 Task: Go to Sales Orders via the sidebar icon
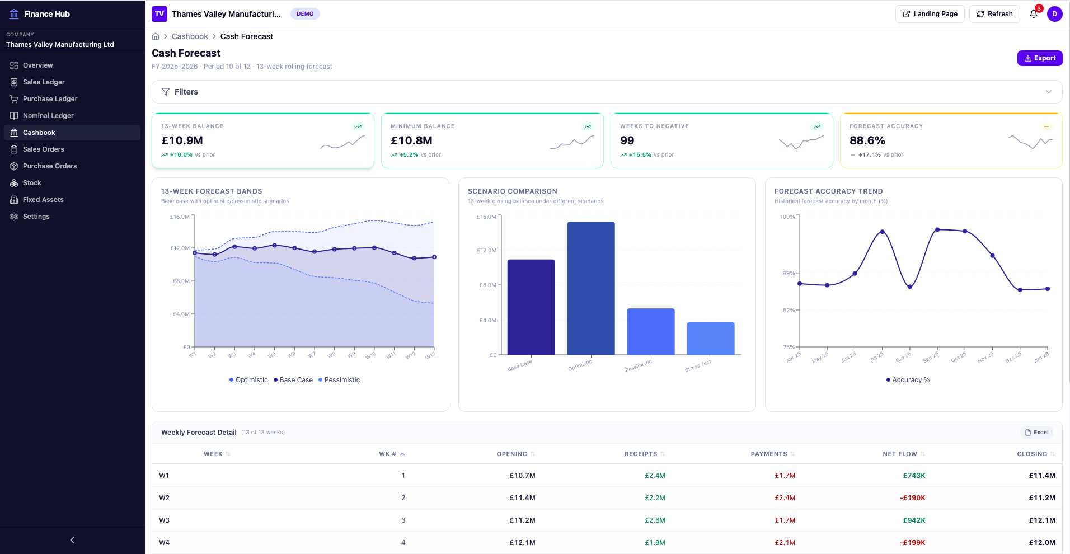13,149
